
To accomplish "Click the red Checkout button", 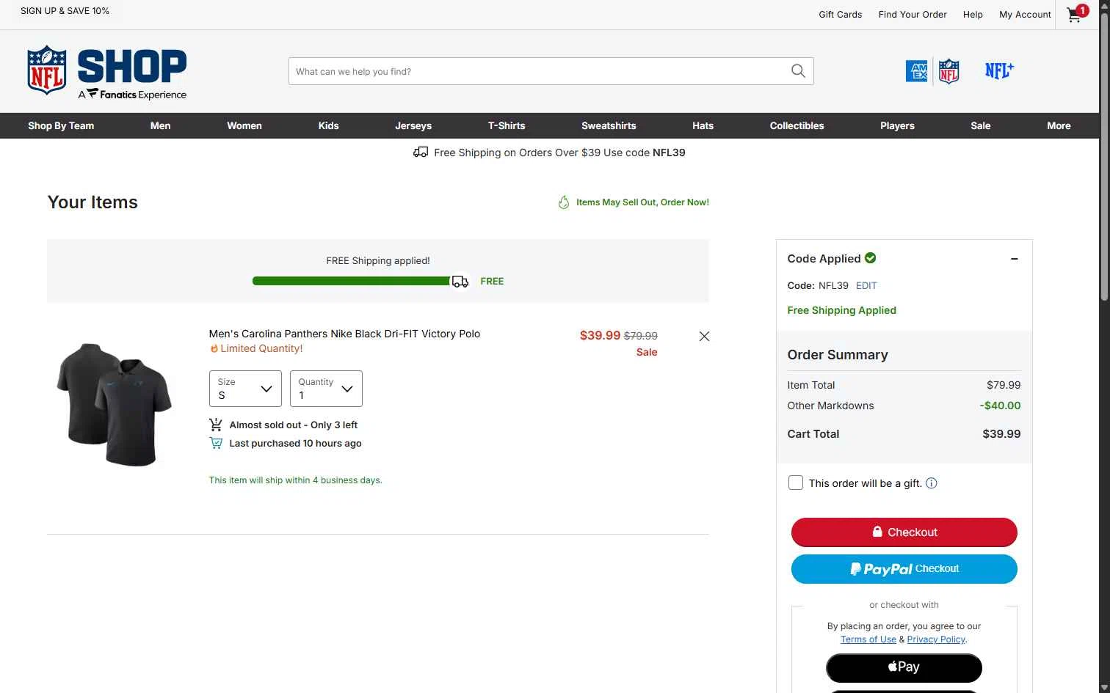I will (904, 532).
